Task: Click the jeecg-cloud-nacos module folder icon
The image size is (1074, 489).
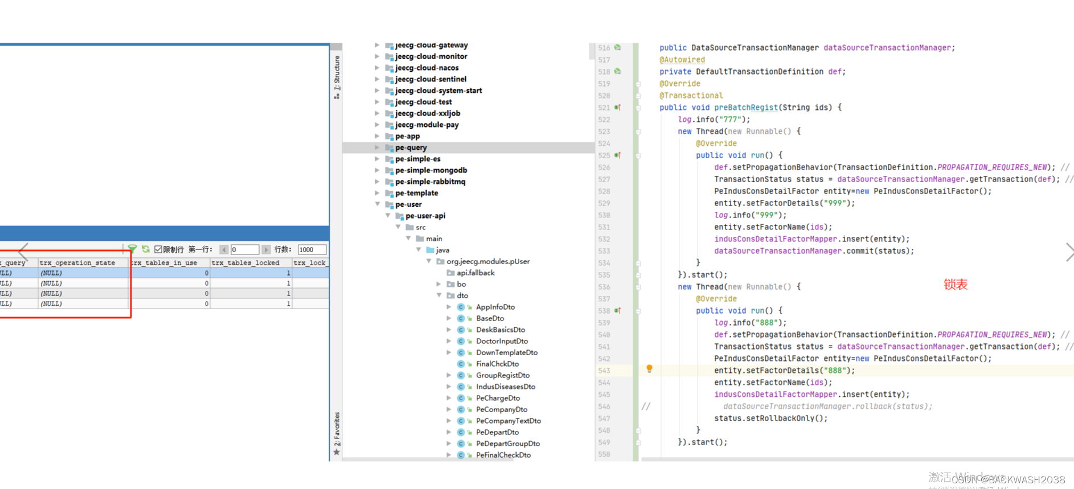Action: (x=390, y=68)
